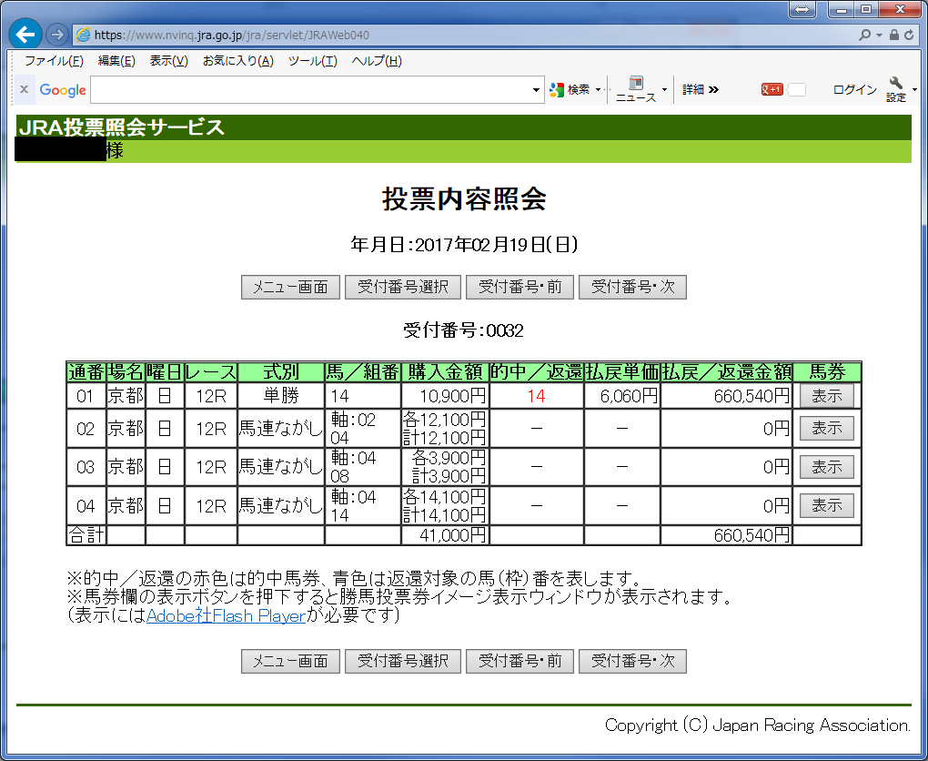Image resolution: width=928 pixels, height=761 pixels.
Task: Click the refresh icon in address bar
Action: point(909,35)
